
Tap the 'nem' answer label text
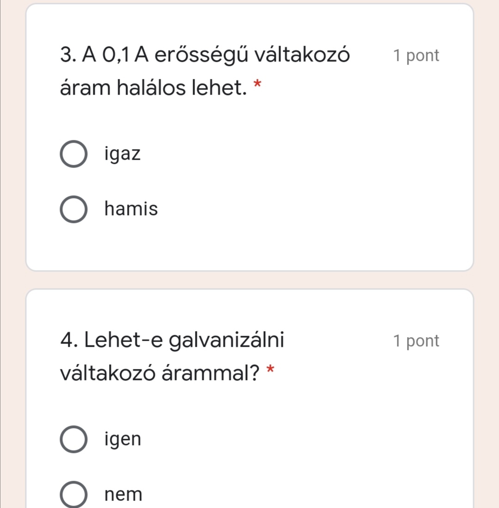pos(124,495)
